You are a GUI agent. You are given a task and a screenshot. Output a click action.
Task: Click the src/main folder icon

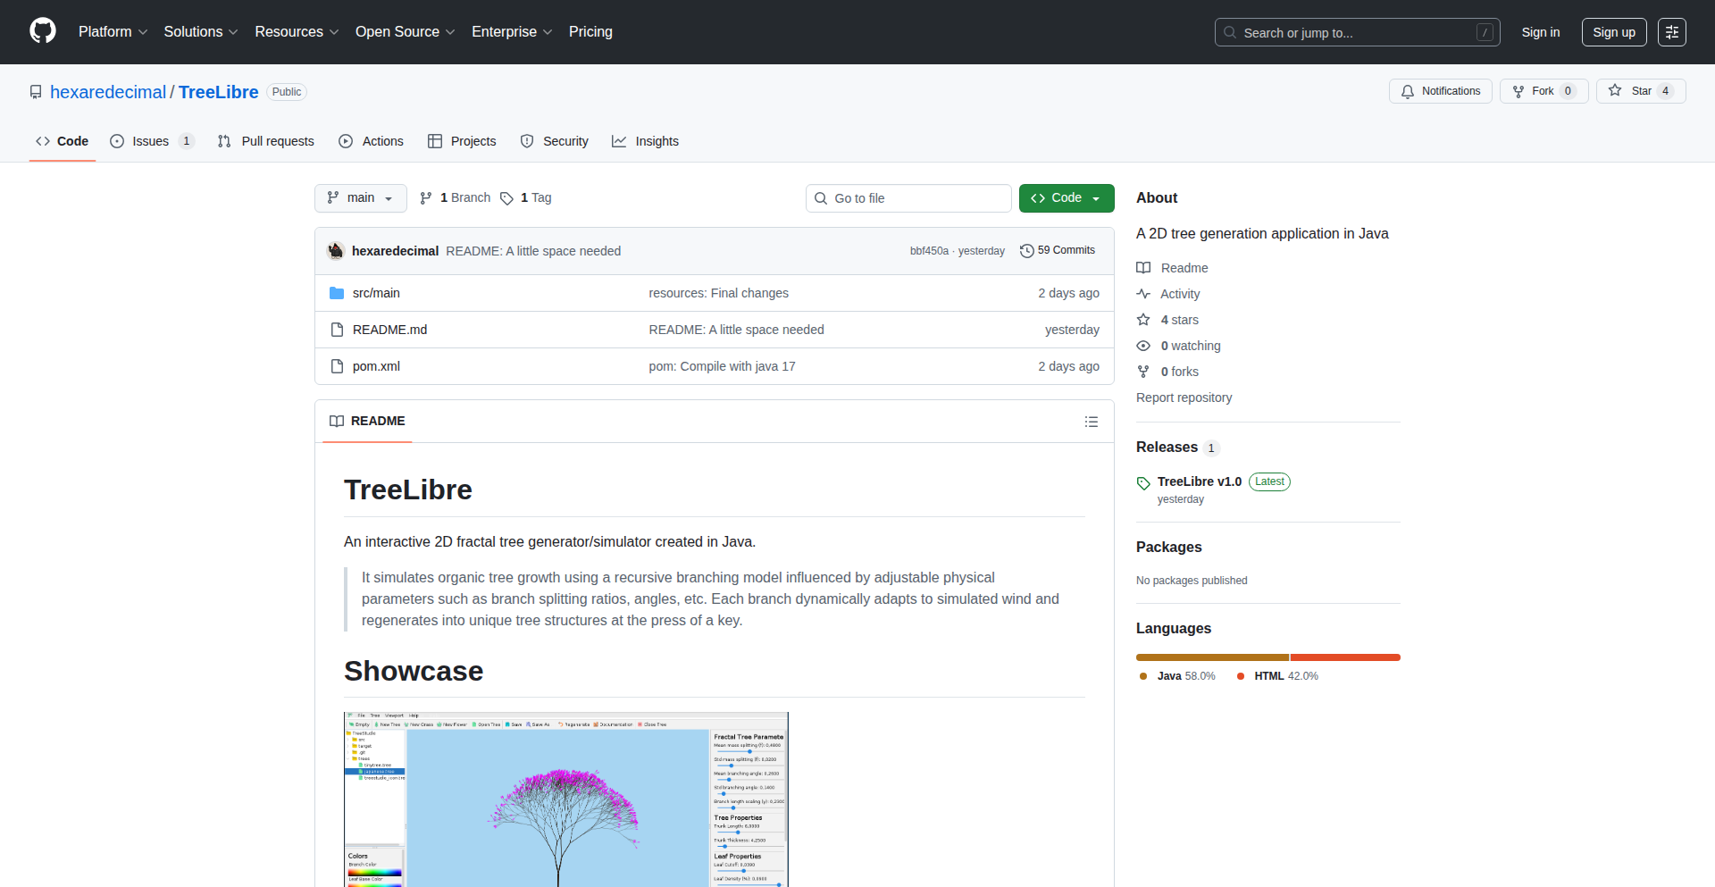click(x=337, y=293)
